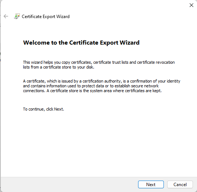Image resolution: width=197 pixels, height=192 pixels.
Task: Click the line 'lists from a certificate store to your disk.'
Action: 59,67
